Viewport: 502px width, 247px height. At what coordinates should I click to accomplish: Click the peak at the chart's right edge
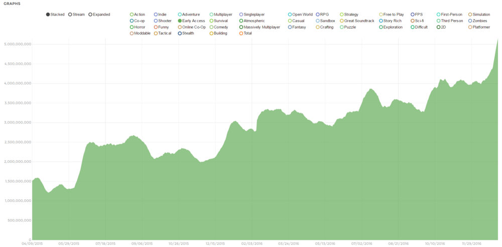point(497,40)
